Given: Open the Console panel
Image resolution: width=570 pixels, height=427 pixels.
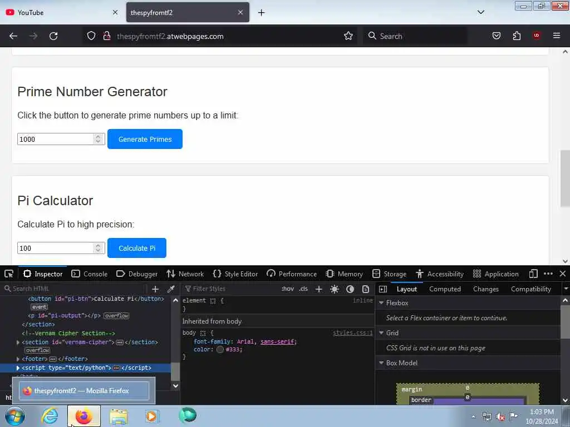Looking at the screenshot, I should coord(90,274).
